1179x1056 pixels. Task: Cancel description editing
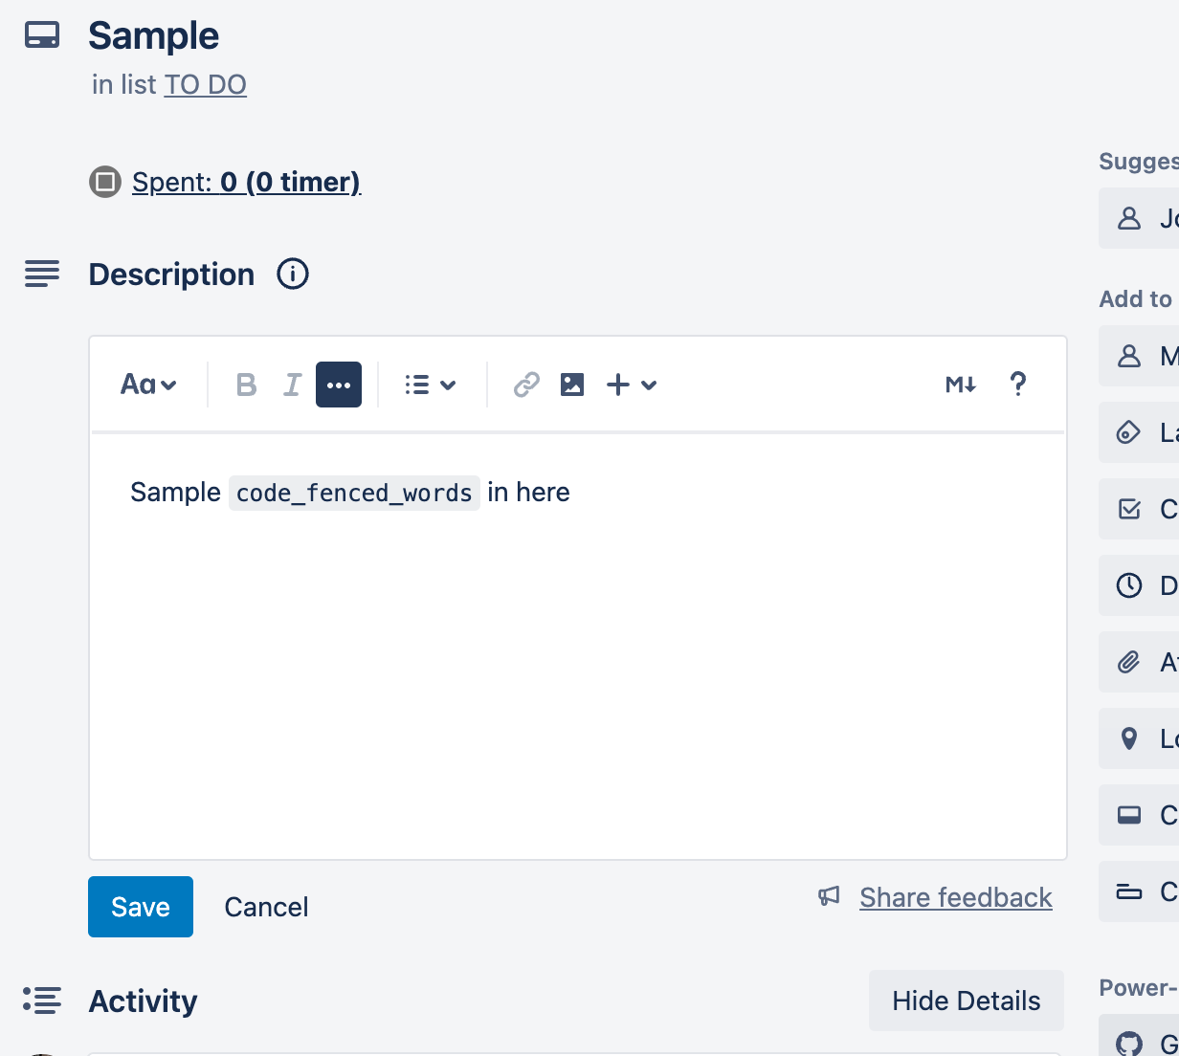(x=266, y=907)
